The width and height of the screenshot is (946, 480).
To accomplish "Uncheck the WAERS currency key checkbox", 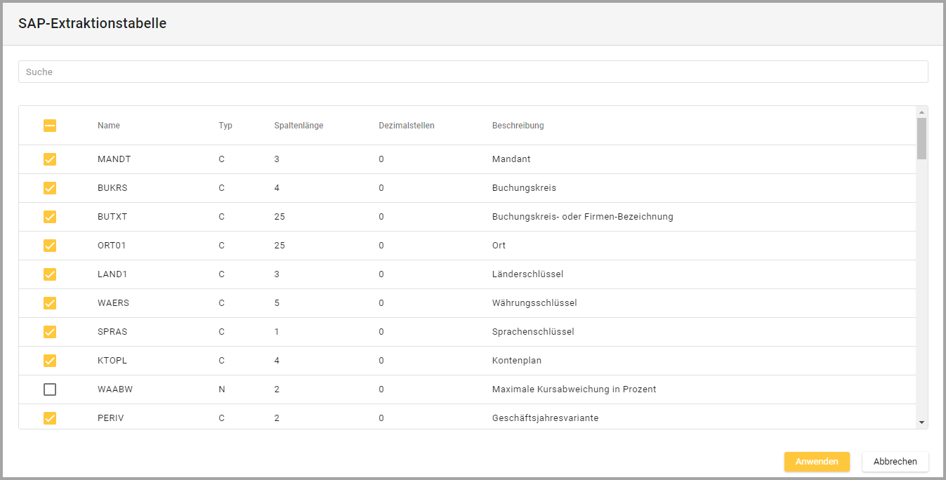I will (x=50, y=303).
